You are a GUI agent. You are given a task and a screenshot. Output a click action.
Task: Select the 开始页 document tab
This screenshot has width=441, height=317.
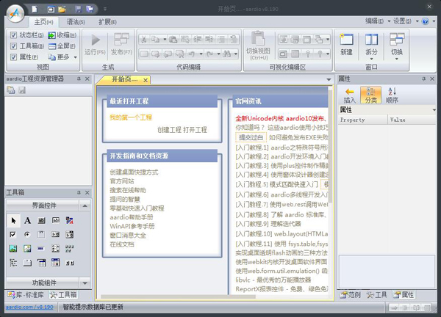124,79
